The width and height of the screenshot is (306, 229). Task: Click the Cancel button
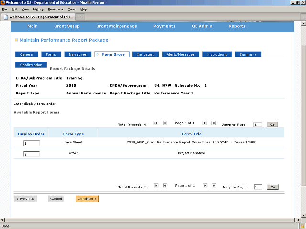pyautogui.click(x=56, y=199)
